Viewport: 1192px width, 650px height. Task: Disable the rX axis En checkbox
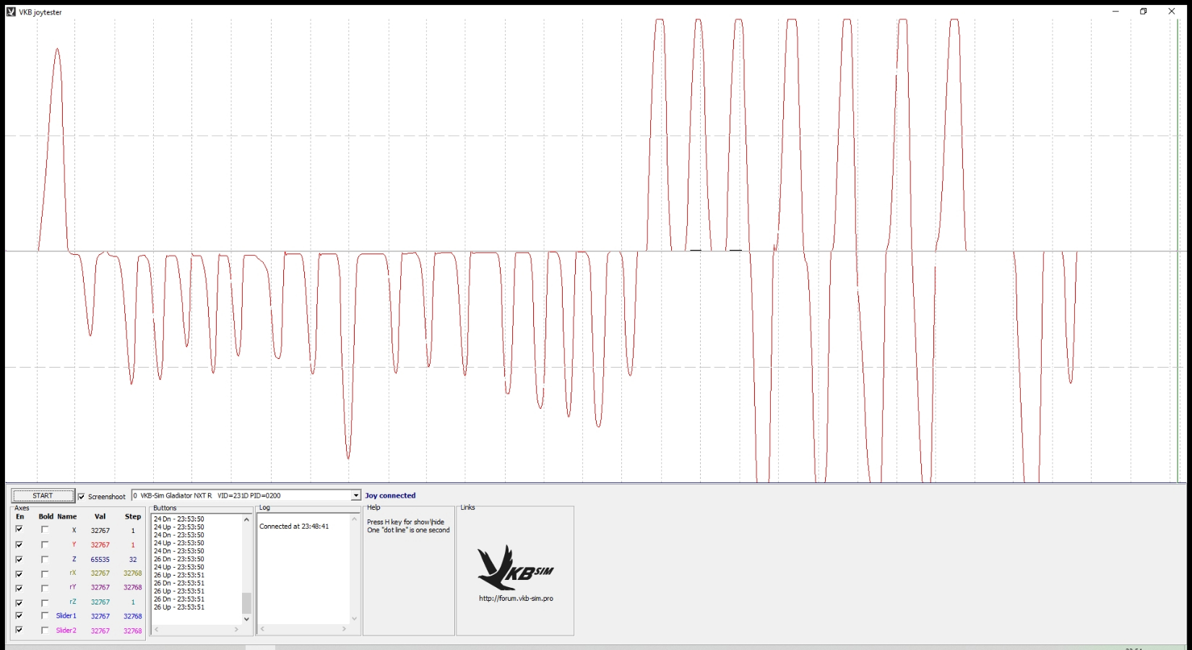click(x=20, y=573)
